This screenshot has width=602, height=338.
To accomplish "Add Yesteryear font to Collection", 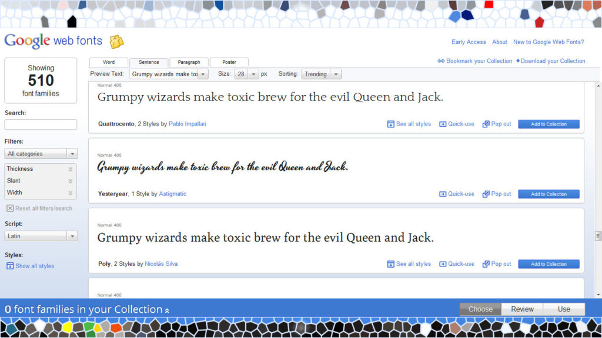I will point(549,194).
